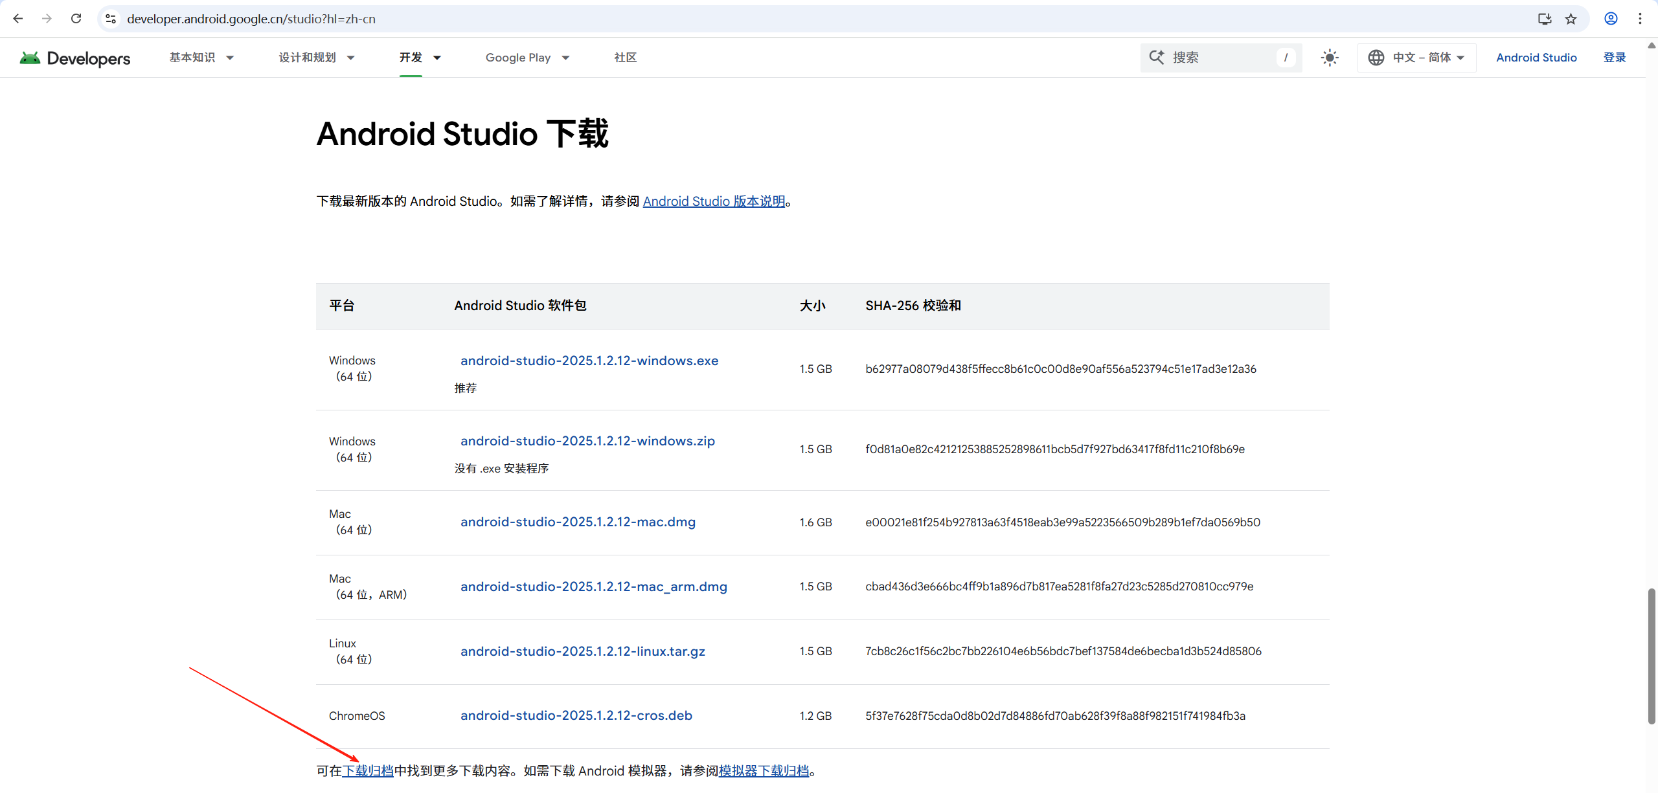Download android-studio-2025.1.2.12-windows.zip
The height and width of the screenshot is (793, 1658).
[587, 441]
